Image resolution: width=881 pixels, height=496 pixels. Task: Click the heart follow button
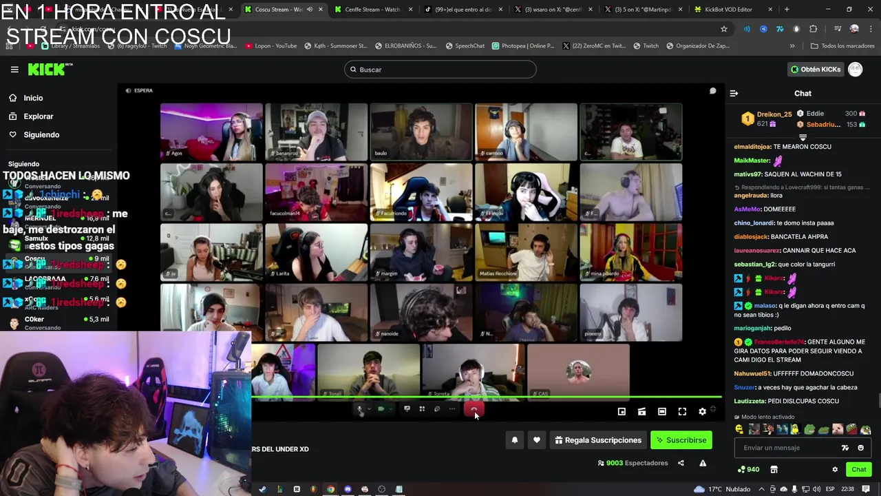[x=537, y=440]
